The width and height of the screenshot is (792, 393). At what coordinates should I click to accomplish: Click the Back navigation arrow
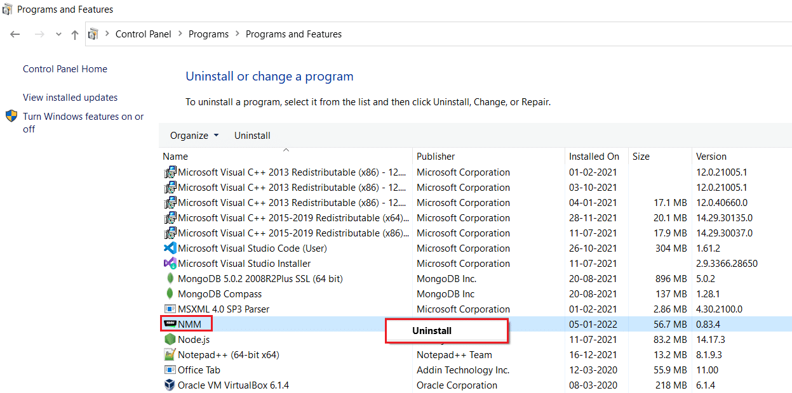tap(15, 34)
